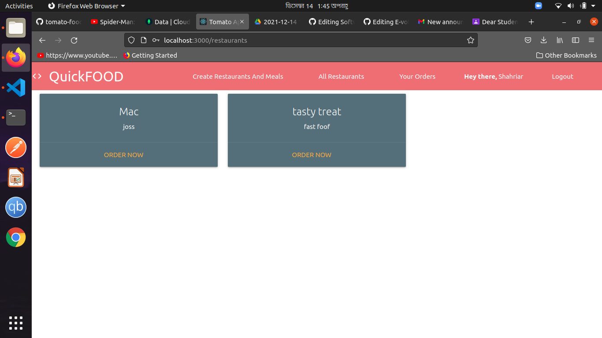Viewport: 602px width, 338px height.
Task: Click the Firefox Library icon
Action: point(560,40)
